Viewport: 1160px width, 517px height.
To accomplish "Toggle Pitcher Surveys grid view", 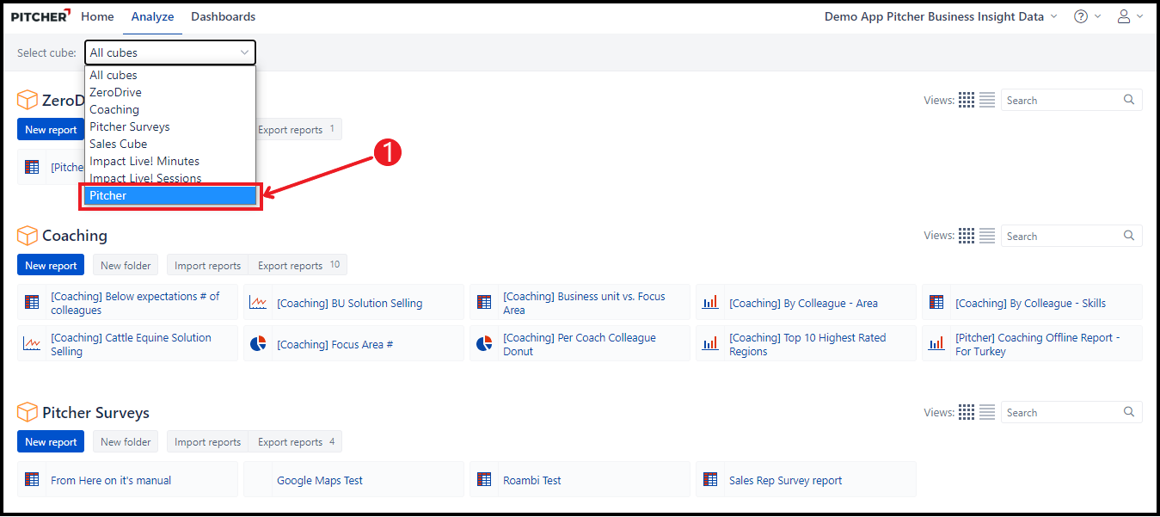I will 967,413.
